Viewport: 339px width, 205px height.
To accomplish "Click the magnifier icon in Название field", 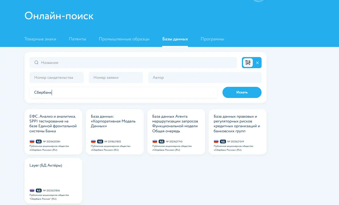I will pos(36,63).
